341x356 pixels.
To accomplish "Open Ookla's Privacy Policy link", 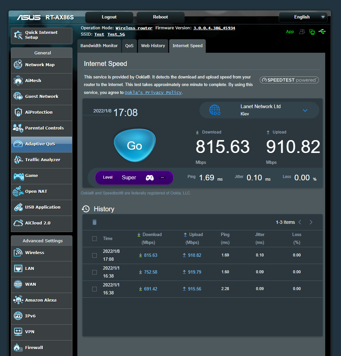I will pos(153,92).
